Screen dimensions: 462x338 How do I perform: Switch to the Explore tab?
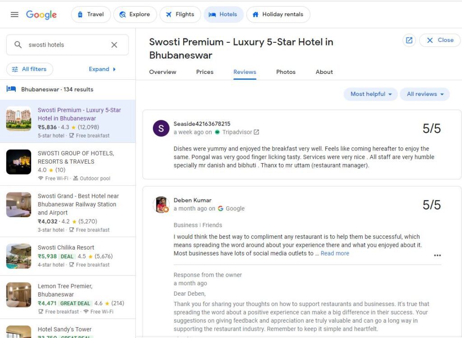(x=135, y=14)
